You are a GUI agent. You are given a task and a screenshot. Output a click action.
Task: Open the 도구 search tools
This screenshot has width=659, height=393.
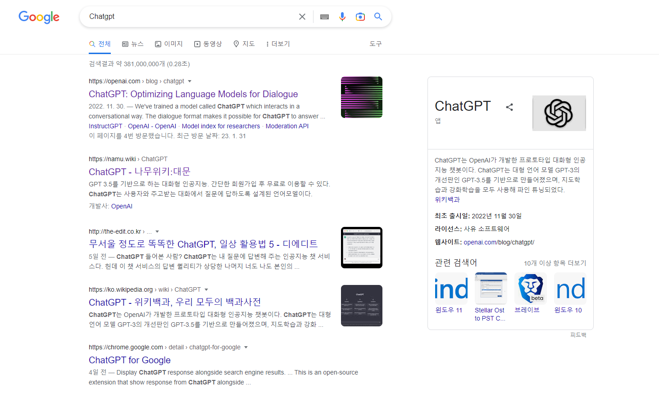pyautogui.click(x=376, y=44)
